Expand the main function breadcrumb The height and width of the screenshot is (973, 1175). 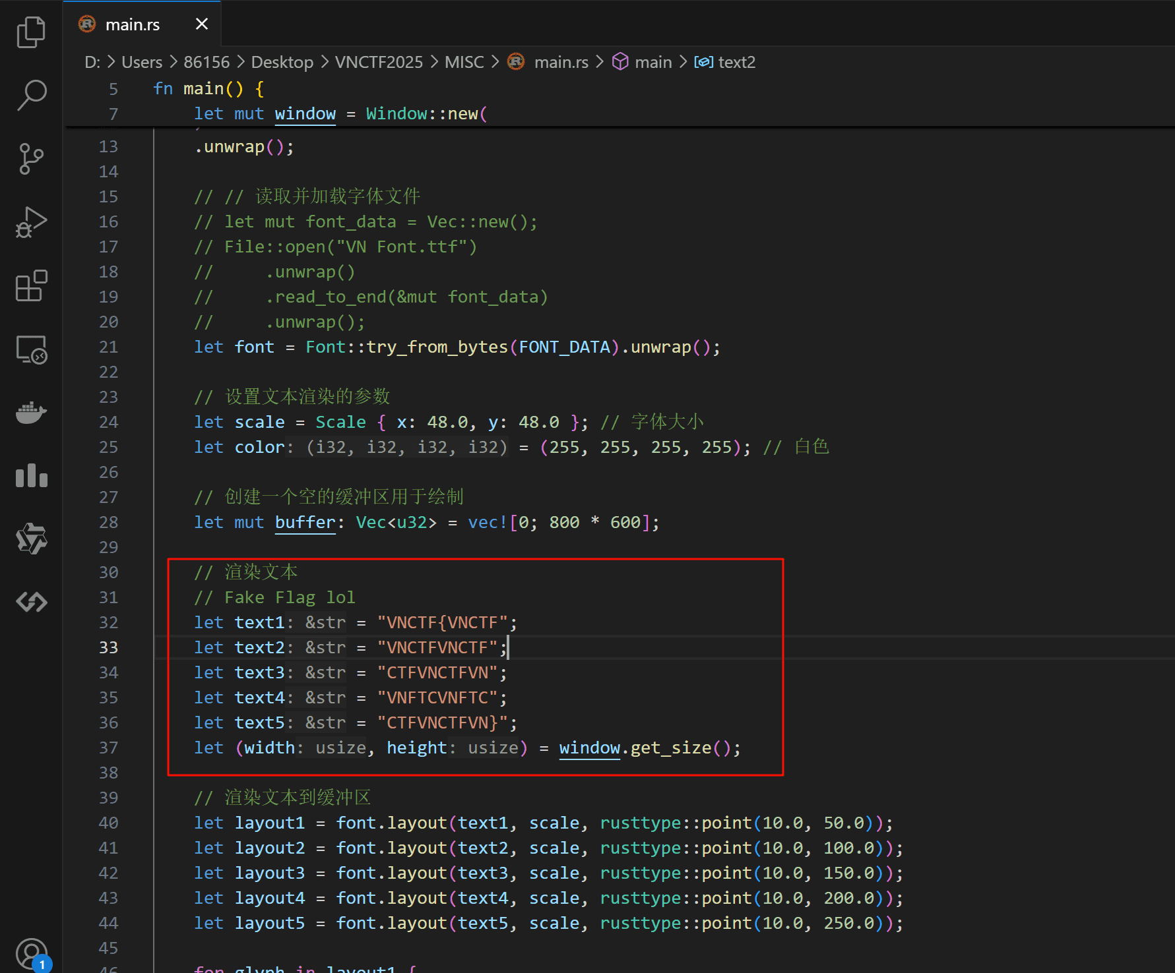tap(652, 62)
